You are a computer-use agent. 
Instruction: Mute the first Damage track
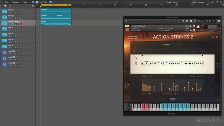(15, 13)
